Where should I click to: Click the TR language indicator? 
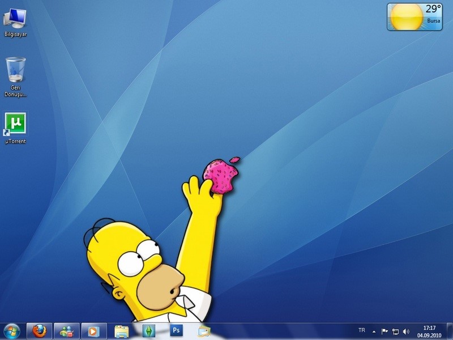(362, 330)
